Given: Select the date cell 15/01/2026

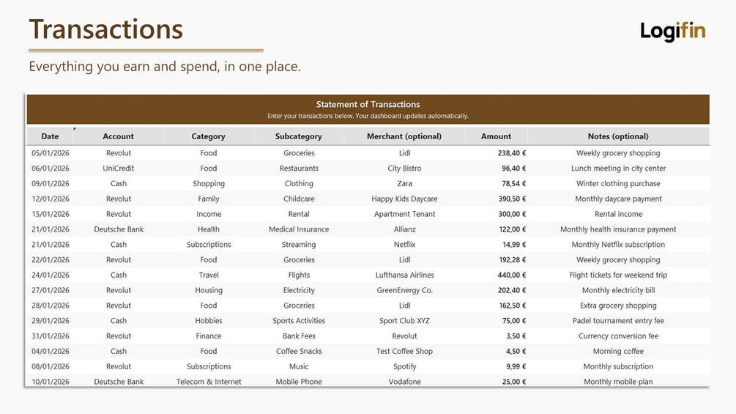Looking at the screenshot, I should [51, 214].
